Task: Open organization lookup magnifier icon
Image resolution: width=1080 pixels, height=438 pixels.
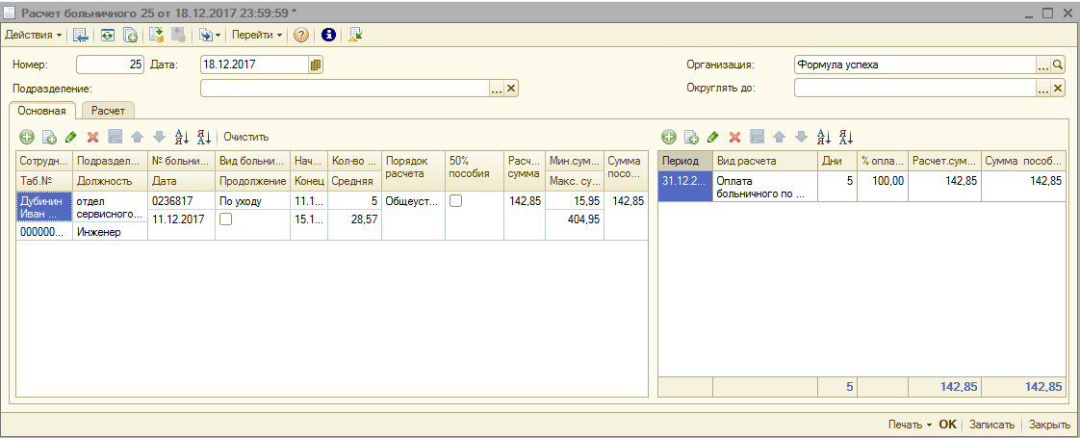Action: coord(1057,64)
